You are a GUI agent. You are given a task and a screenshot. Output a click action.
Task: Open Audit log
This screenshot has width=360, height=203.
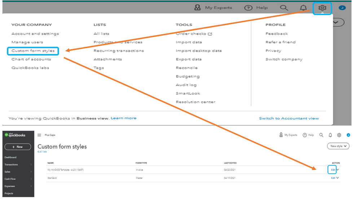coord(186,85)
